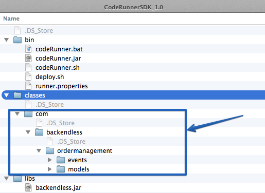Collapse the com folder triangle
The image size is (265, 193).
(x=17, y=114)
